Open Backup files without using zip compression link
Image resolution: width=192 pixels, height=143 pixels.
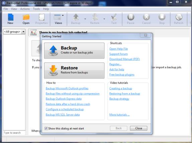pos(72,94)
